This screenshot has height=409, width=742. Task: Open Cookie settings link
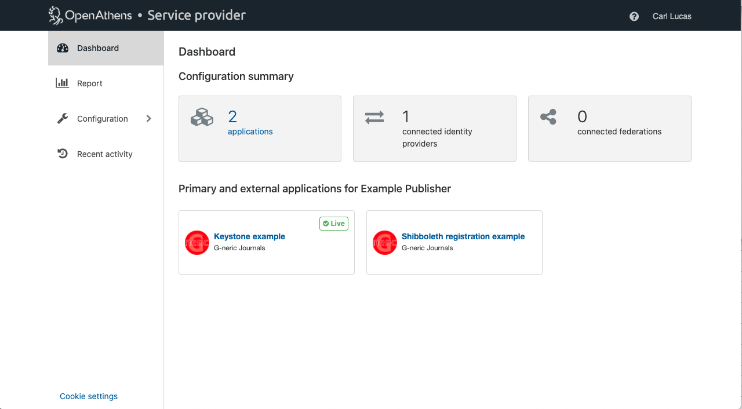pyautogui.click(x=89, y=396)
